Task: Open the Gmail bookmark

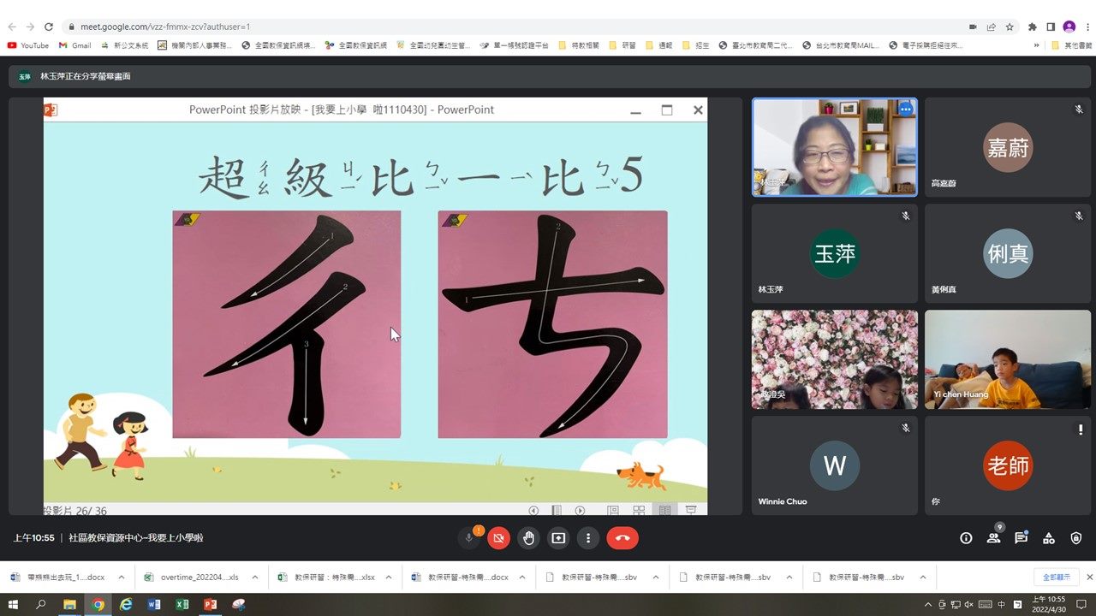Action: [x=75, y=45]
